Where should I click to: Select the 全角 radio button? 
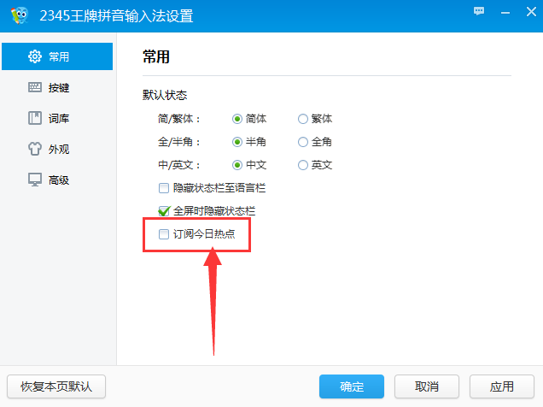coord(303,142)
